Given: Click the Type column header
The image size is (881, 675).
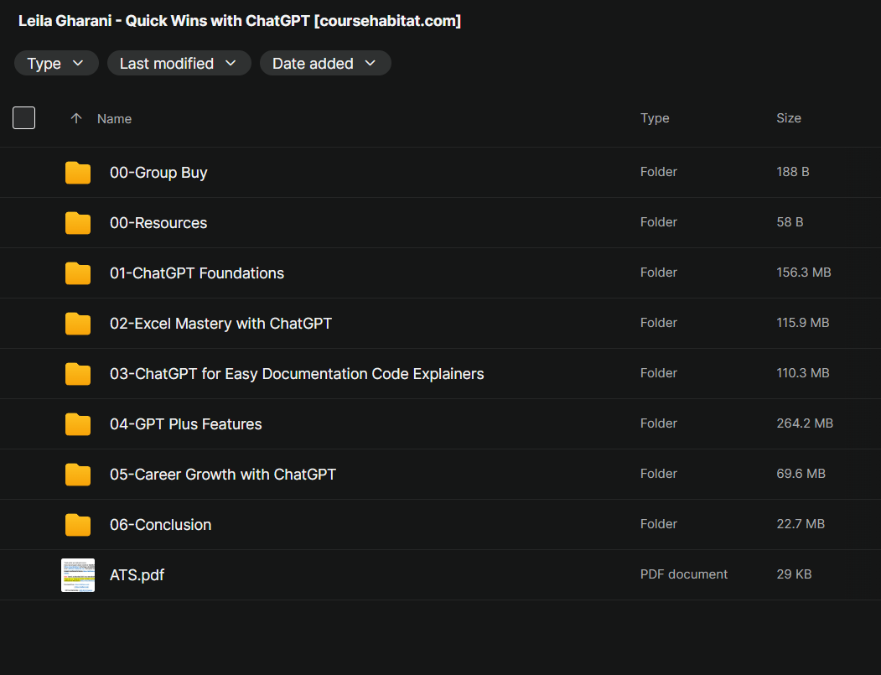Looking at the screenshot, I should (x=655, y=118).
